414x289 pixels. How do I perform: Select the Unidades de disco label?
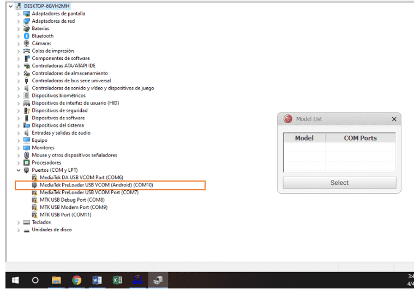pyautogui.click(x=52, y=230)
